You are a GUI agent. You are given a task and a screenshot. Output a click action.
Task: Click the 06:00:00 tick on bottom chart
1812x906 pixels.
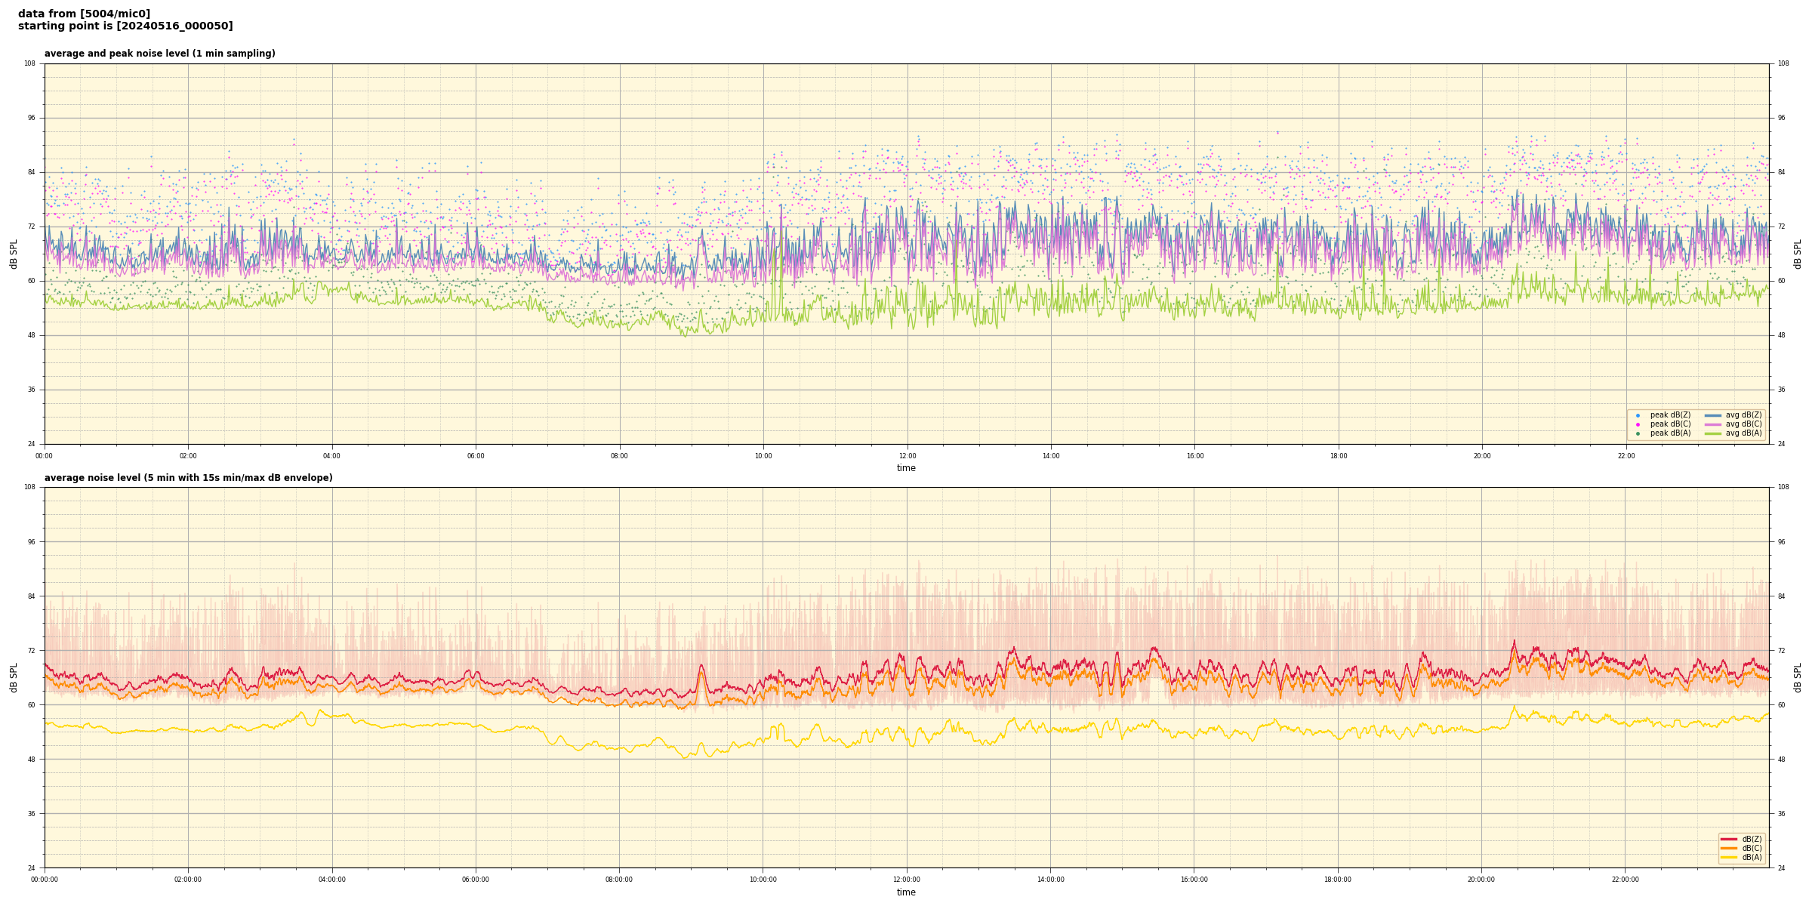click(476, 880)
